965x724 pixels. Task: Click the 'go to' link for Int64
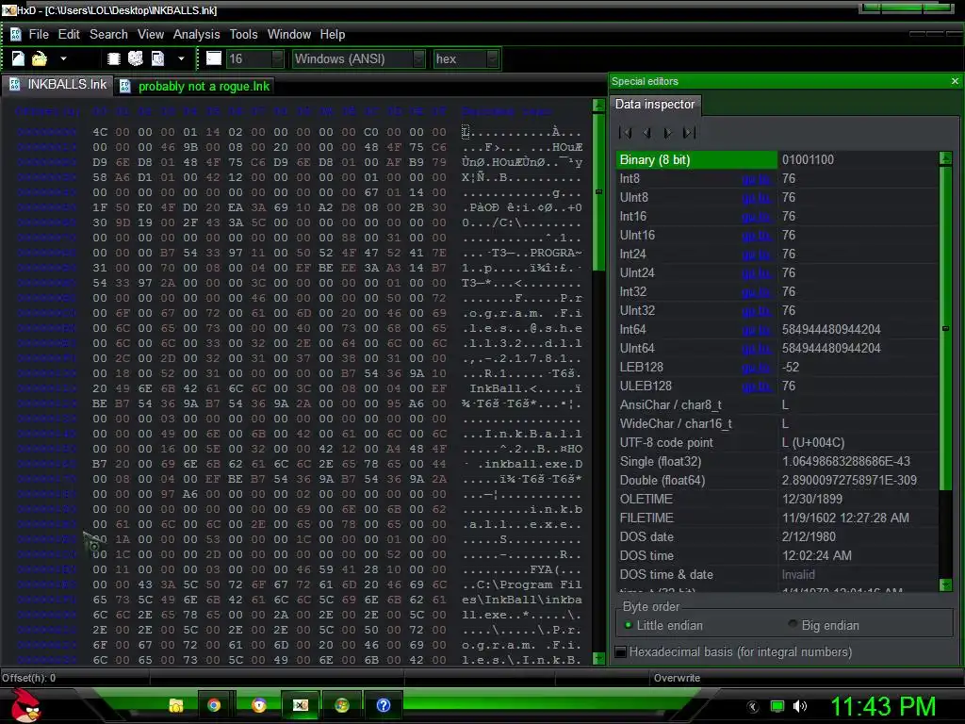click(x=757, y=330)
